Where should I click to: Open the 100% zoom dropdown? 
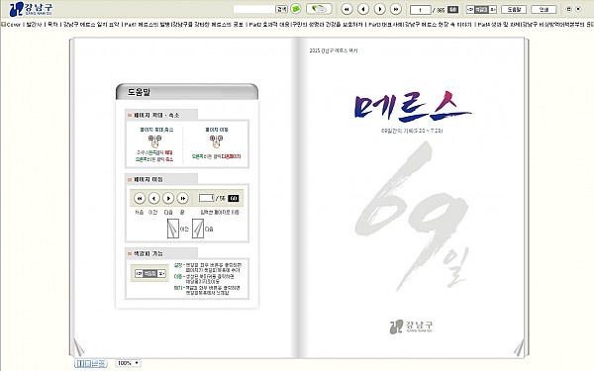128,363
